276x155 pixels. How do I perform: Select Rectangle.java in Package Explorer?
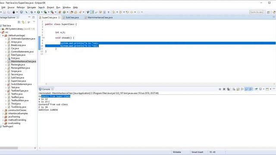(x=18, y=65)
